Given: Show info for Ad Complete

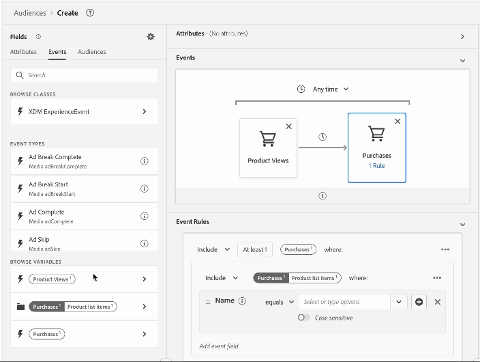Looking at the screenshot, I should tap(144, 216).
